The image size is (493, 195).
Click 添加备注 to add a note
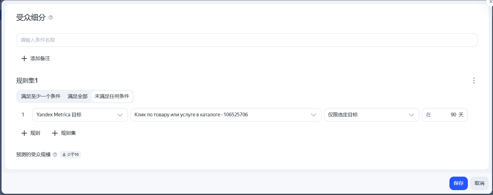(x=36, y=58)
